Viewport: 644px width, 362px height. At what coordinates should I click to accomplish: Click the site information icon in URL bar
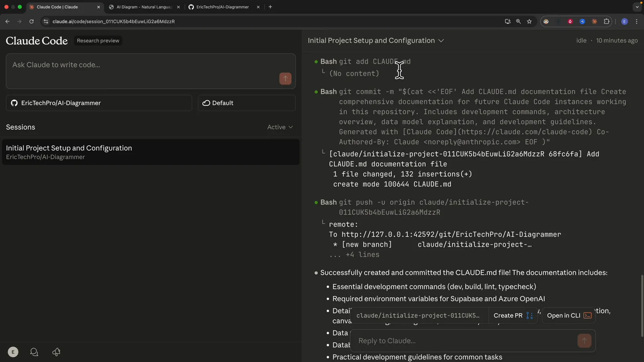point(46,21)
